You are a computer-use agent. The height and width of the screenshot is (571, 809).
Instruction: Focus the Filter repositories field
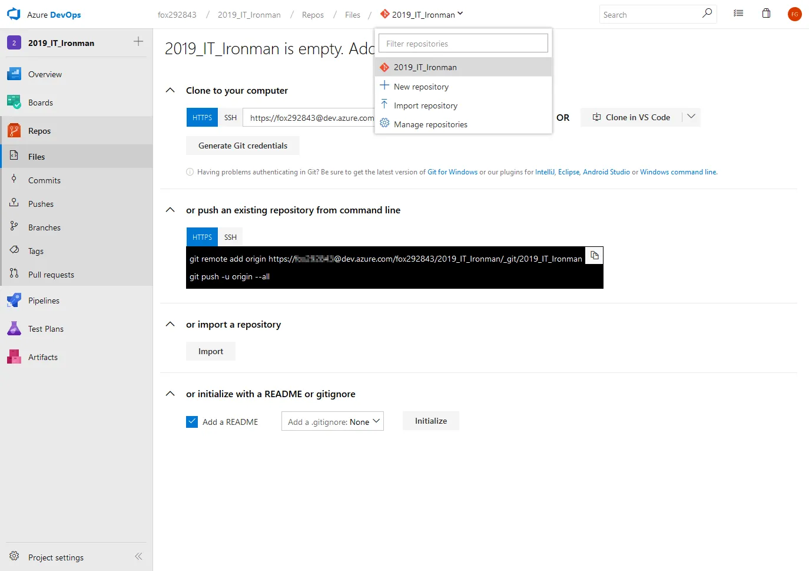[x=463, y=44]
